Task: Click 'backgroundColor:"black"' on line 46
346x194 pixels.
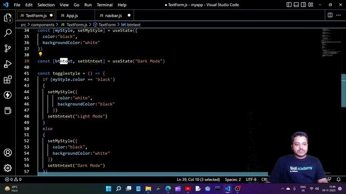Action: [x=86, y=104]
